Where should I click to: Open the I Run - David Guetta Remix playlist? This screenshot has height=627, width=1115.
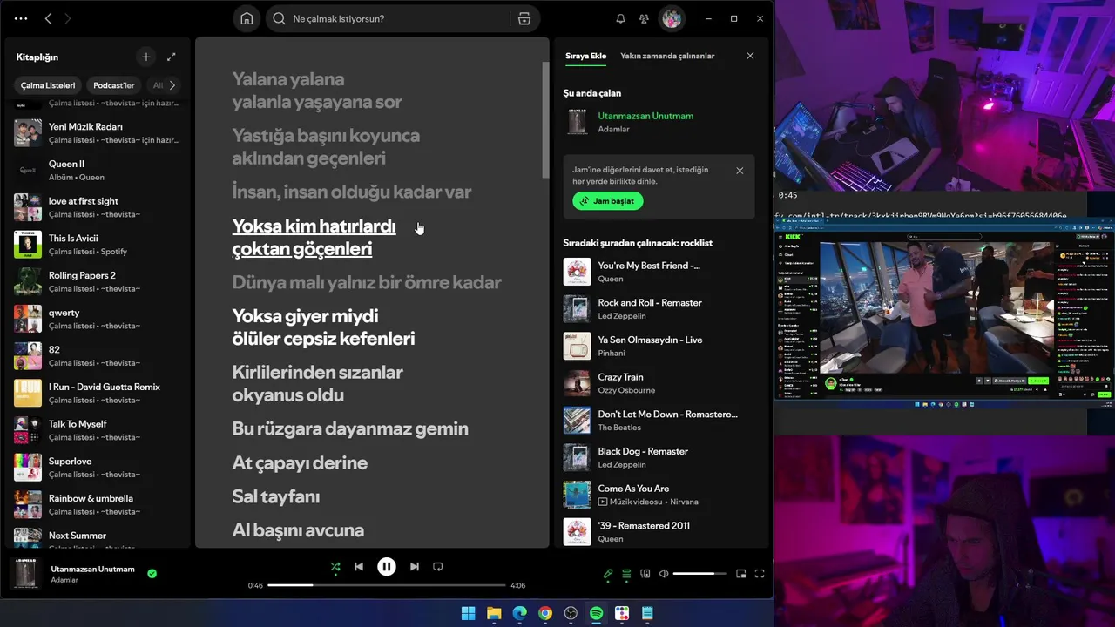[97, 393]
